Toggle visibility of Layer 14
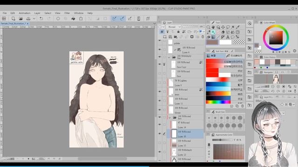 pyautogui.click(x=160, y=125)
